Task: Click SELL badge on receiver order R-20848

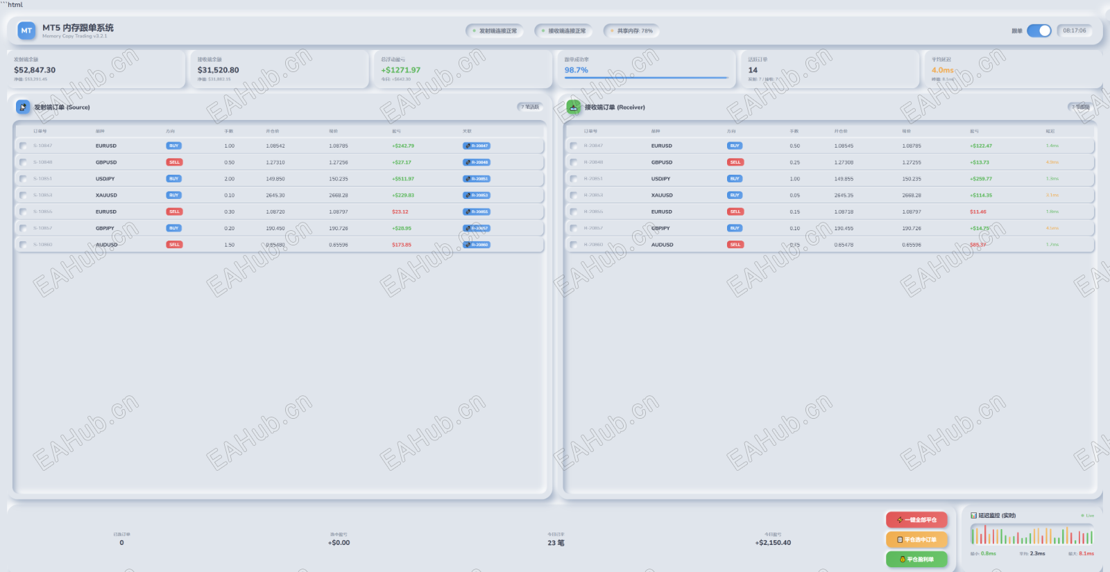Action: [735, 162]
